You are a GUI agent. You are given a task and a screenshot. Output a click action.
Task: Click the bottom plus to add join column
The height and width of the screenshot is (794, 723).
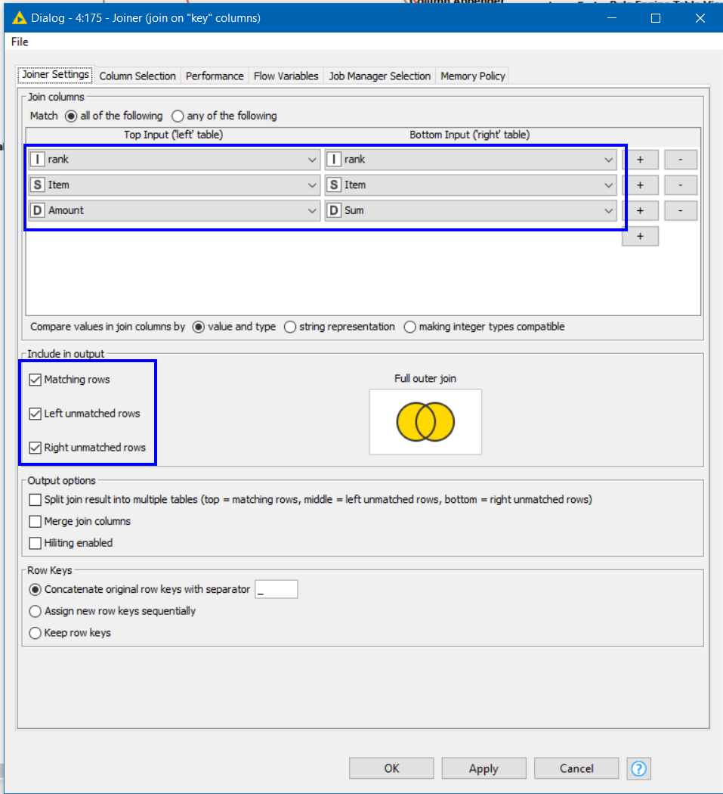[640, 236]
